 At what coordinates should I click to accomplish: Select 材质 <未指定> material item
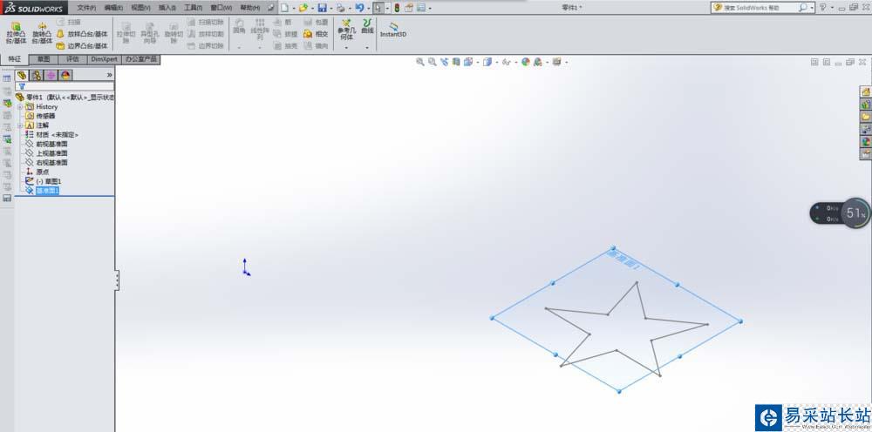coord(57,135)
